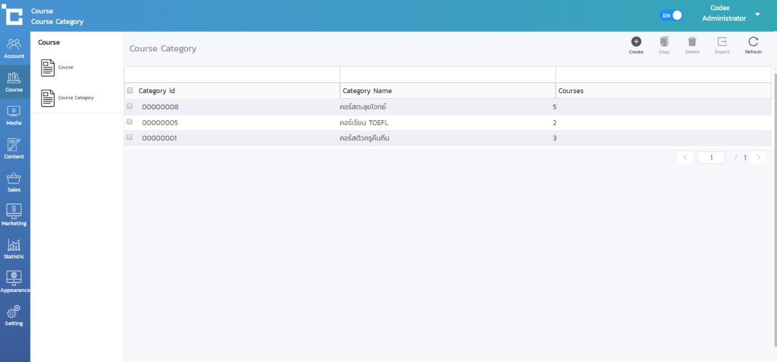Select checkbox for category 00000005
Viewport: 777px width, 362px height.
(x=130, y=122)
